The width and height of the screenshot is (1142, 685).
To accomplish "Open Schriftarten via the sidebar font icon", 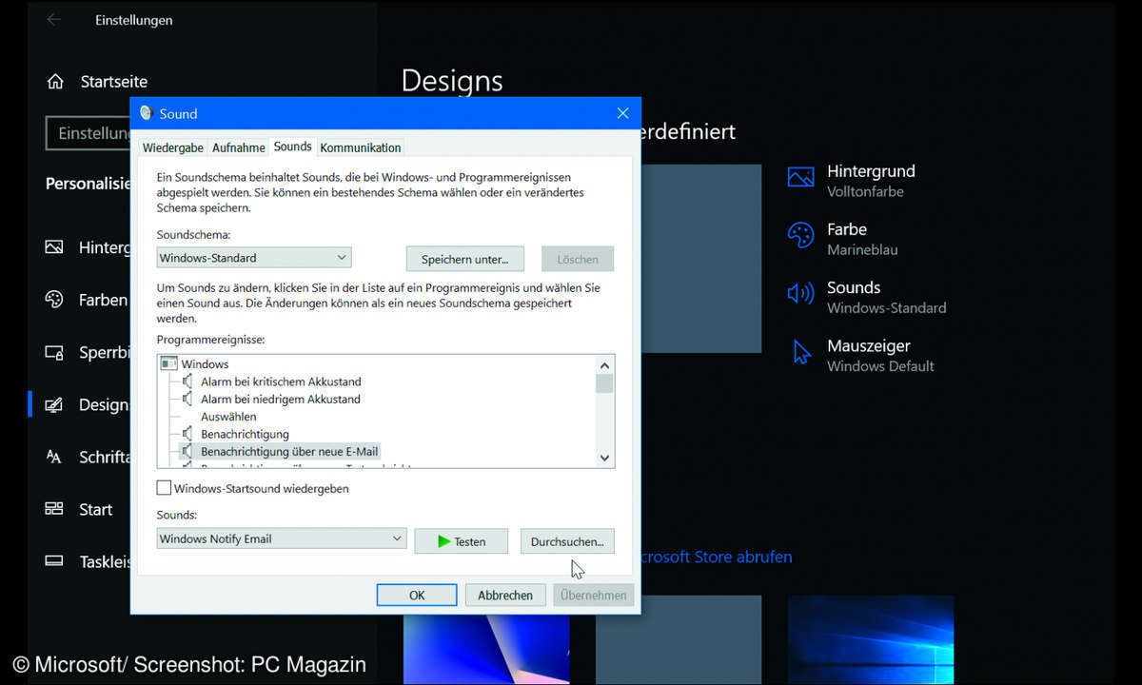I will (x=54, y=457).
